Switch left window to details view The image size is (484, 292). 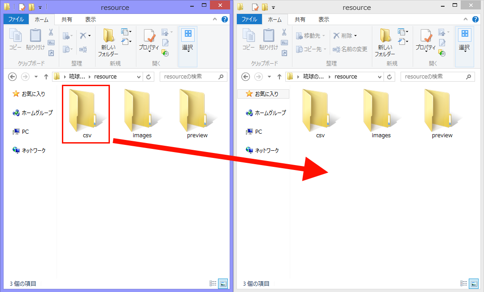click(213, 283)
